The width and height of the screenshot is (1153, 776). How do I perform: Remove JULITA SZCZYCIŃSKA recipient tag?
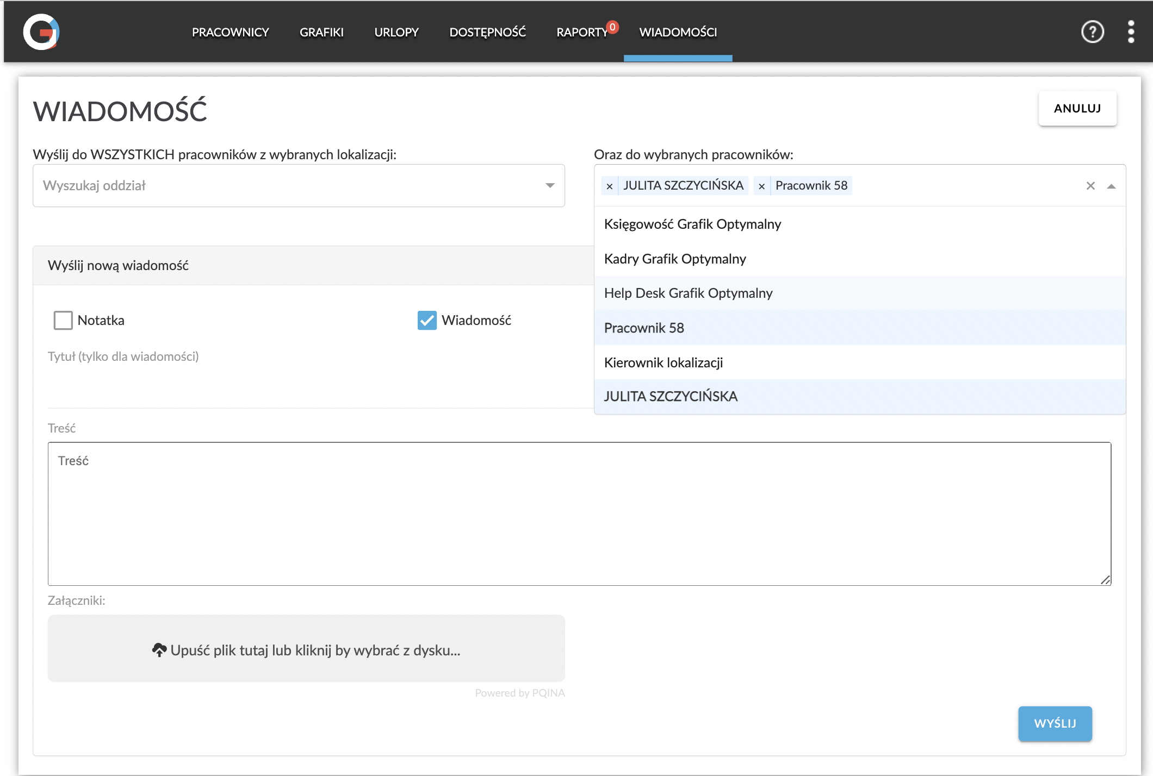tap(610, 186)
